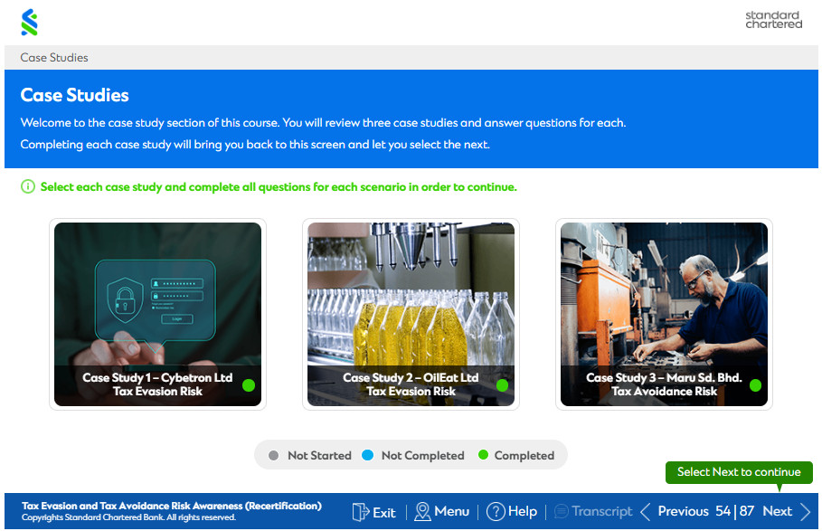Click the Not Completed legend label
This screenshot has width=822, height=531.
point(422,456)
